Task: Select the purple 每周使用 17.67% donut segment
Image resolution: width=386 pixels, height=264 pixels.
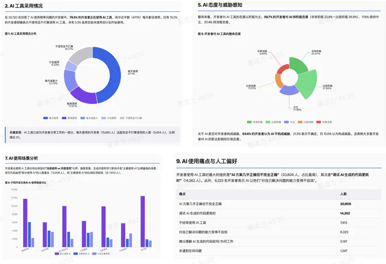Action: pyautogui.click(x=84, y=96)
